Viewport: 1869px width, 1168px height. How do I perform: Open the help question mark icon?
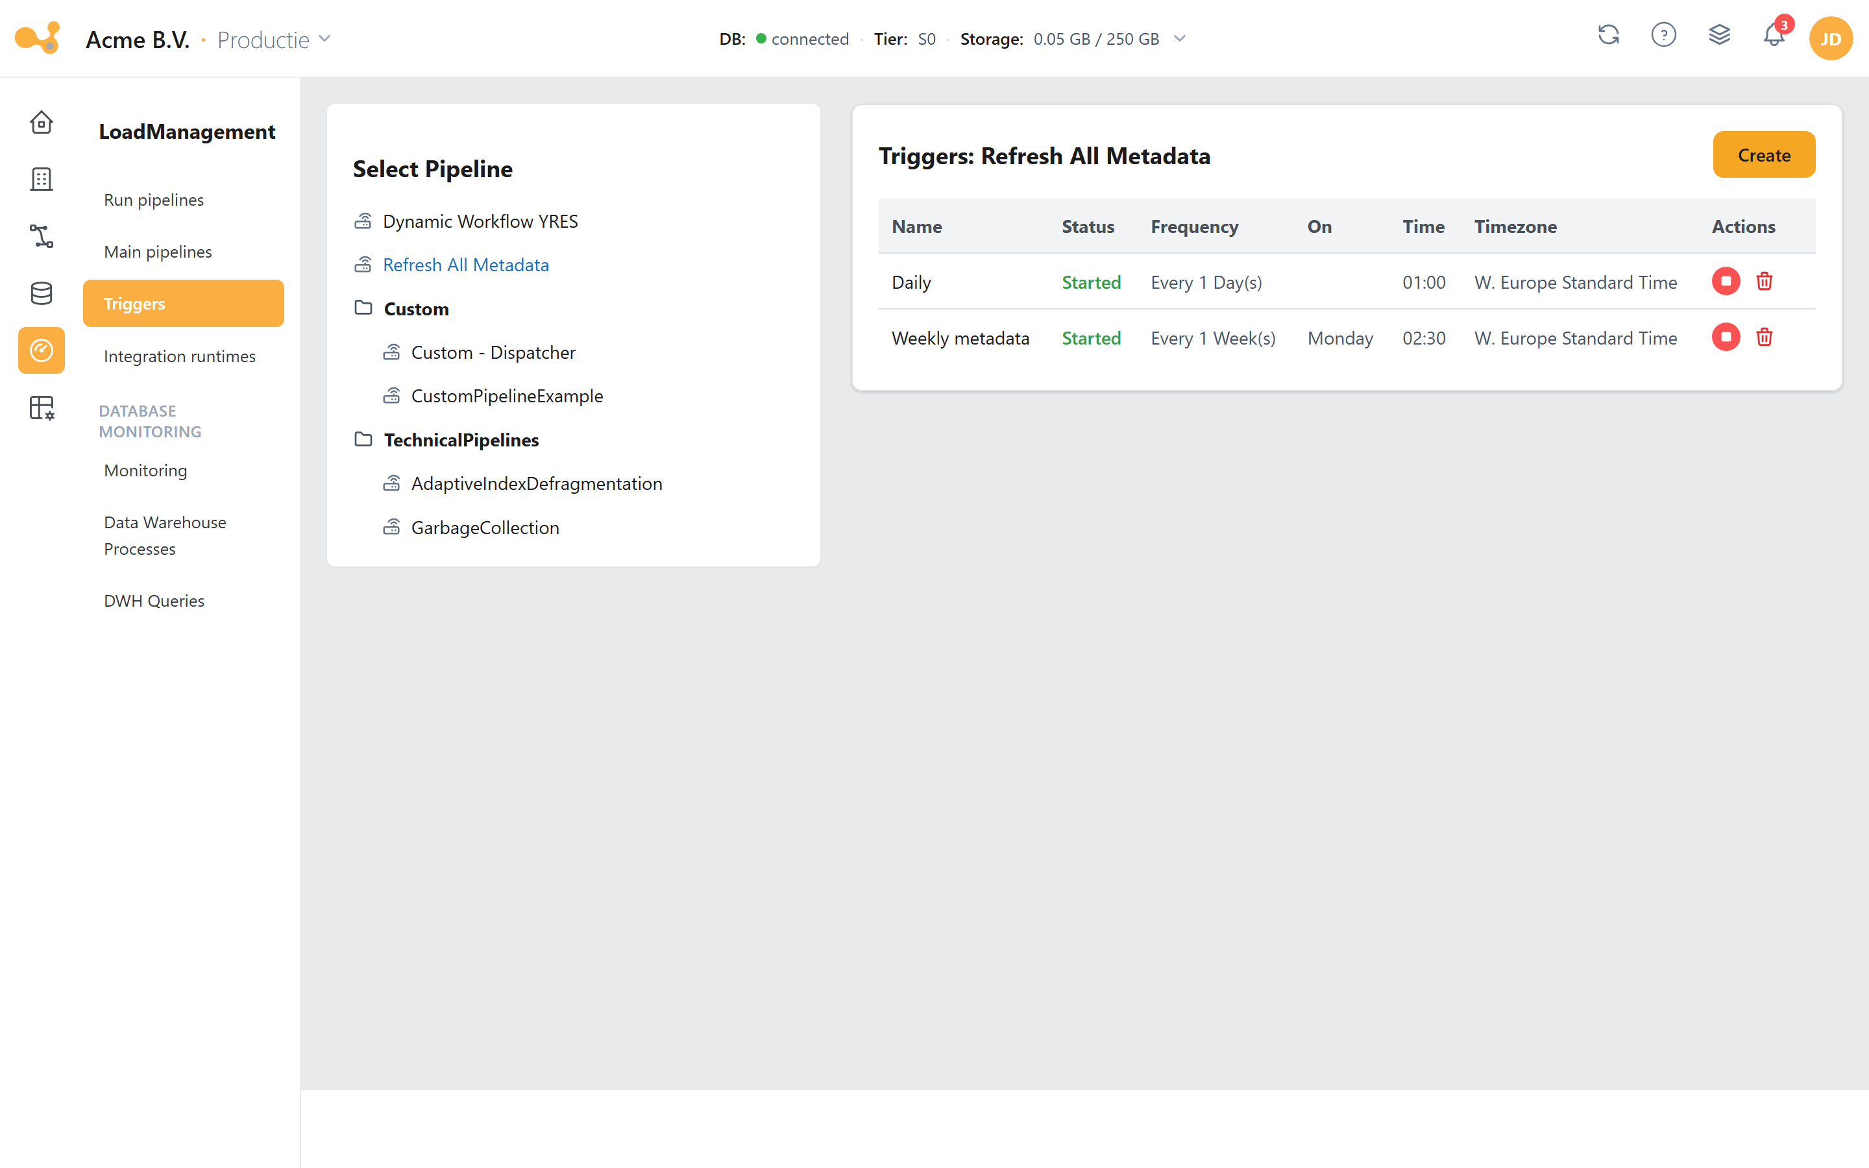tap(1663, 36)
